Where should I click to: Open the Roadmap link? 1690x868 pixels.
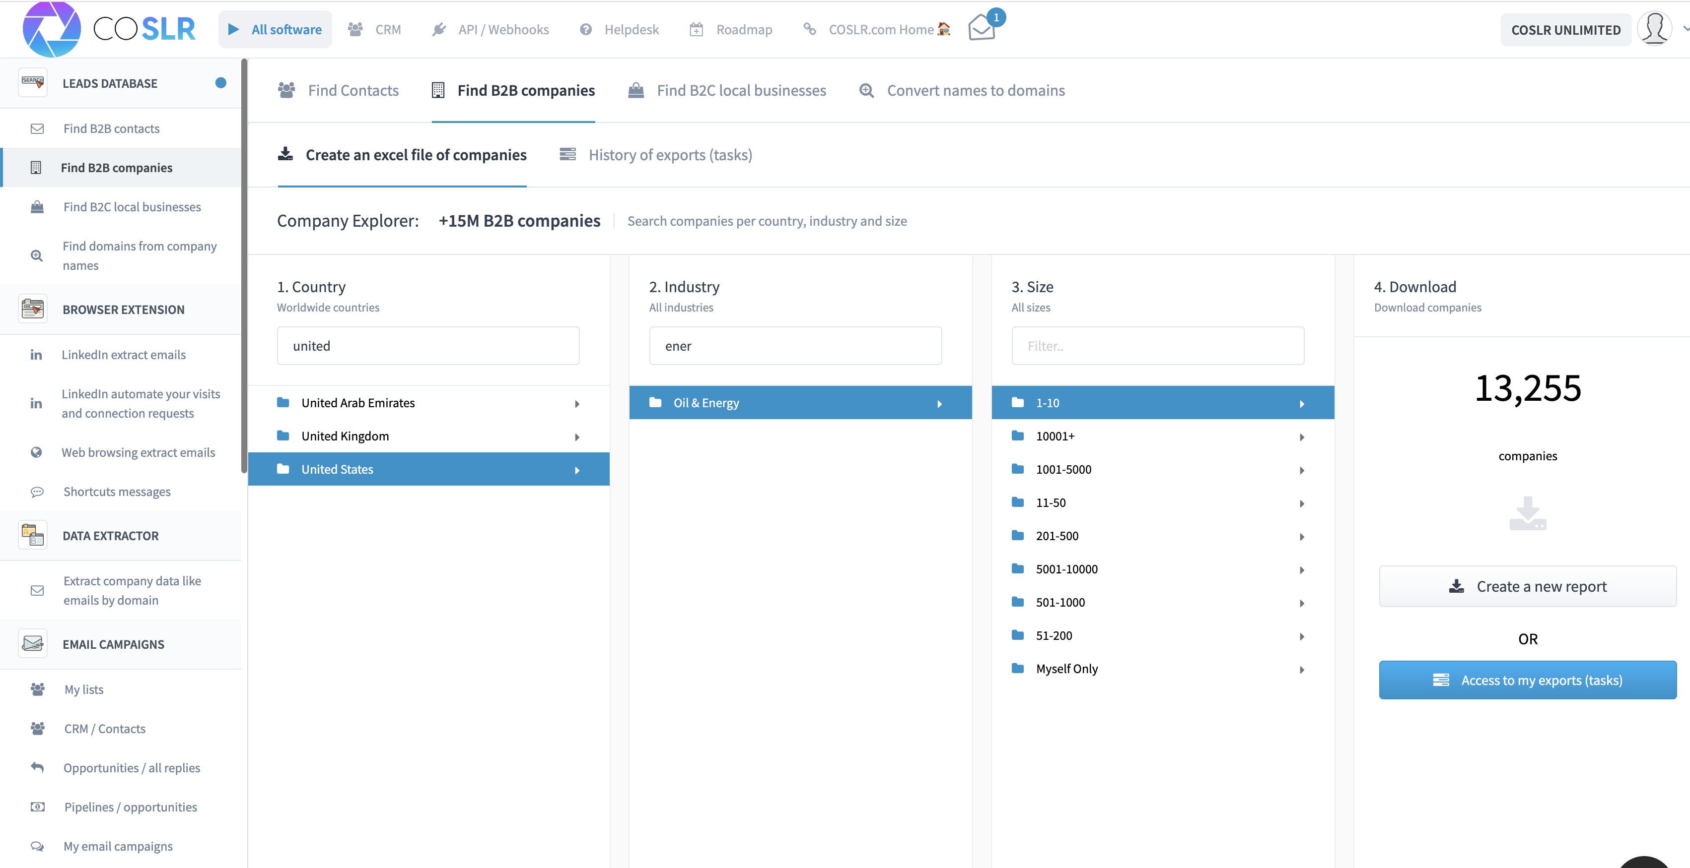[731, 29]
